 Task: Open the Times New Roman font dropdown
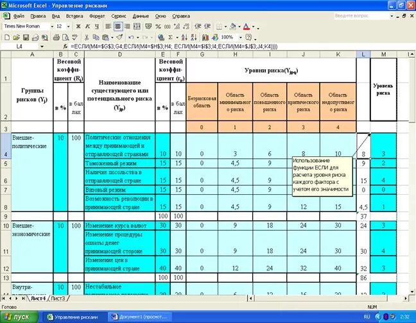tap(52, 26)
